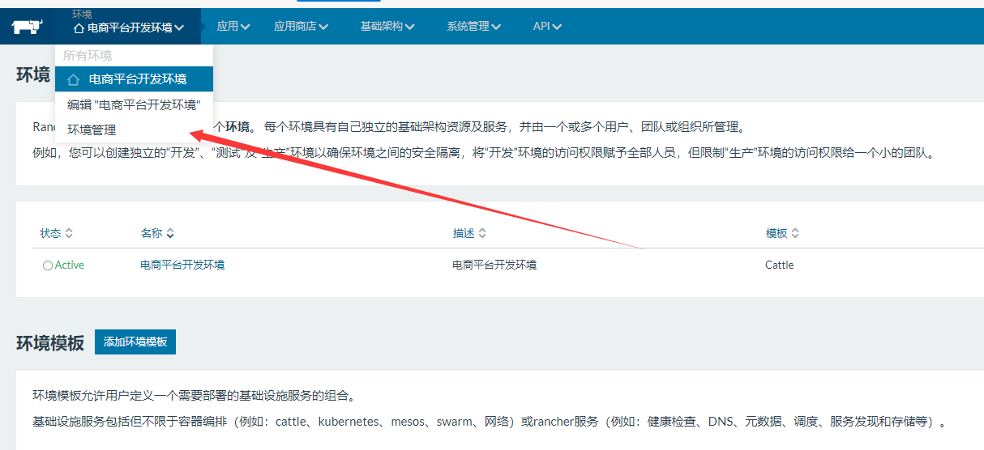Sort the table by 模板 column
The width and height of the screenshot is (984, 450).
point(782,233)
